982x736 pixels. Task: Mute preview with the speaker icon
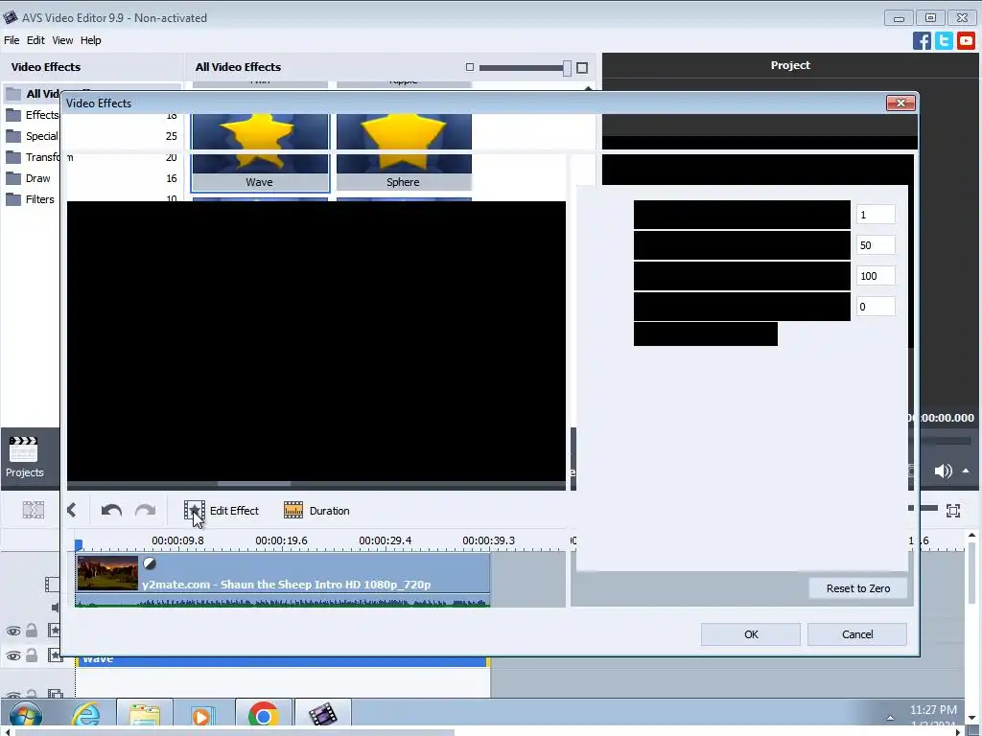coord(943,471)
